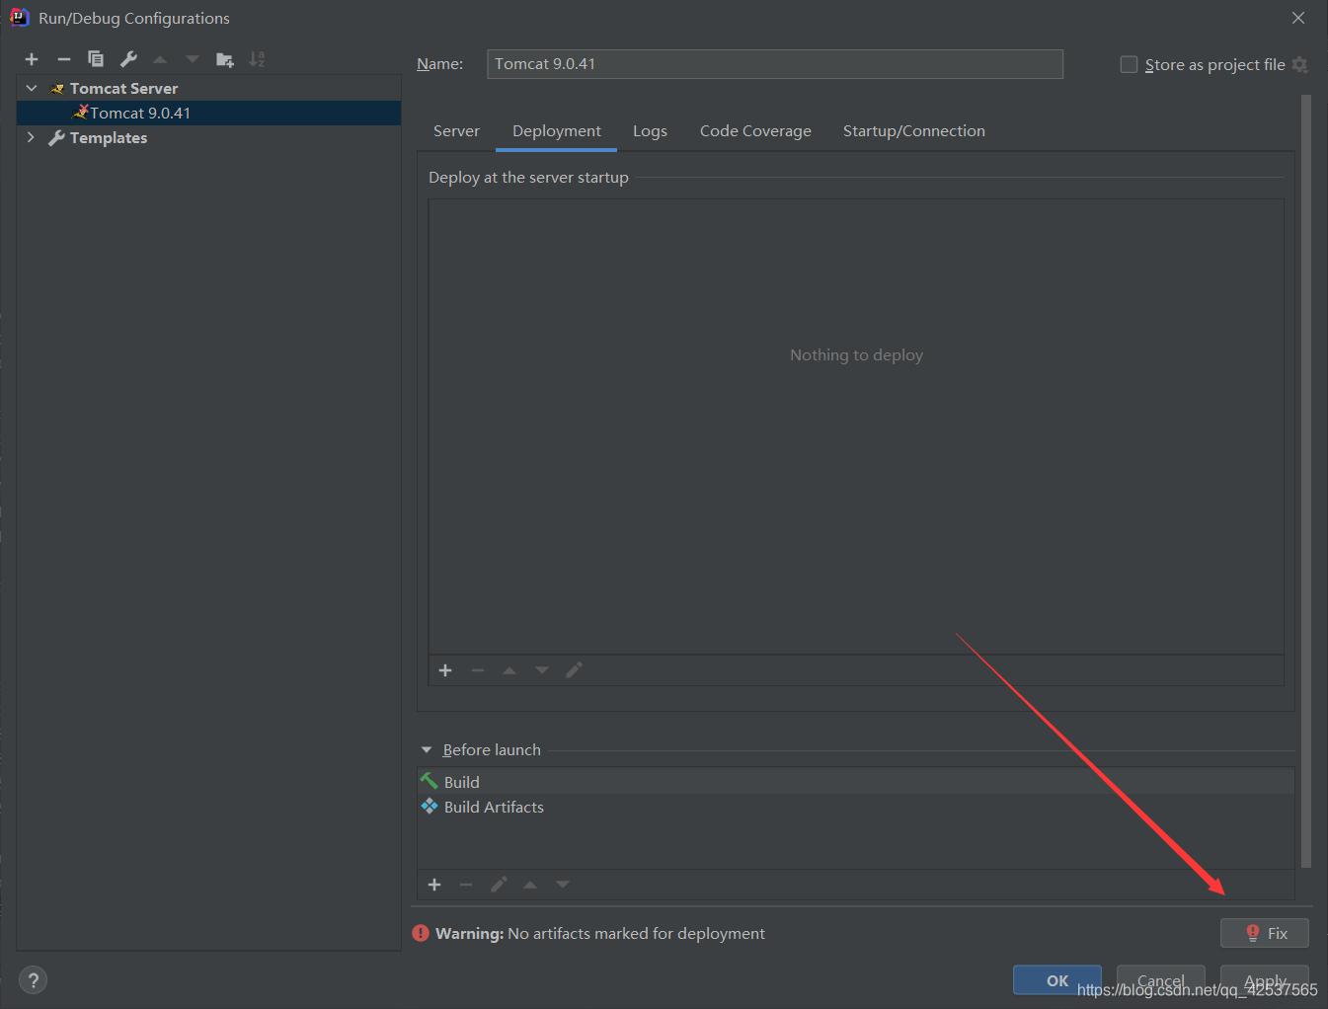The width and height of the screenshot is (1328, 1009).
Task: Copy the selected configuration
Action: (96, 59)
